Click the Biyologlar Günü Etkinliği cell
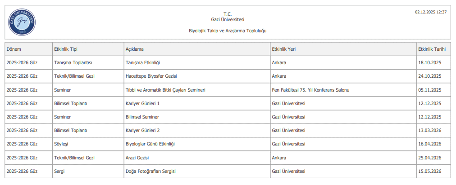456x185 pixels. (150, 144)
